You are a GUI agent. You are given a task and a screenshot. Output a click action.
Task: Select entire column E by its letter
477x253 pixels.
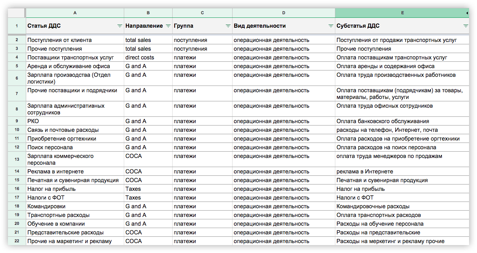pyautogui.click(x=402, y=13)
